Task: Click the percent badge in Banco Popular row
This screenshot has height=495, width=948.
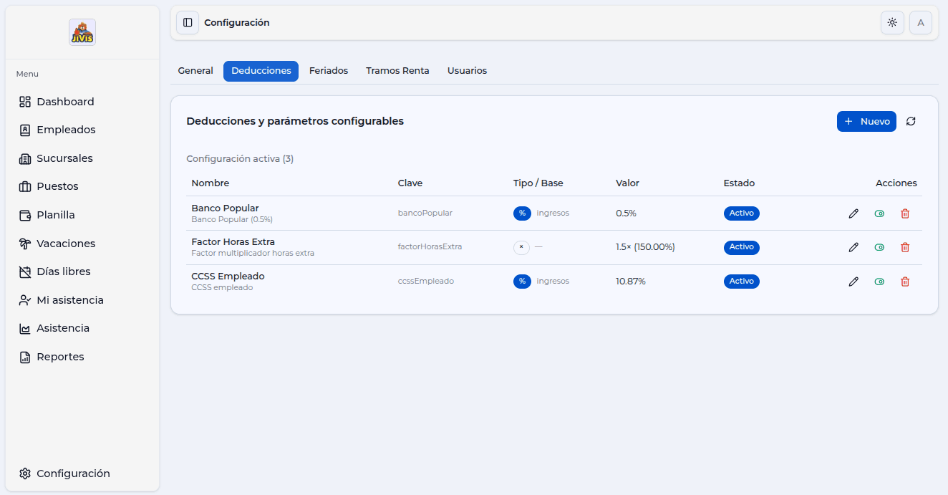Action: coord(522,213)
